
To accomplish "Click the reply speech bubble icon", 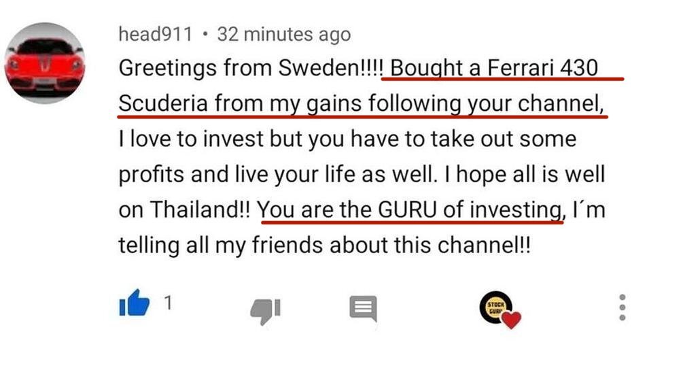I will point(363,308).
